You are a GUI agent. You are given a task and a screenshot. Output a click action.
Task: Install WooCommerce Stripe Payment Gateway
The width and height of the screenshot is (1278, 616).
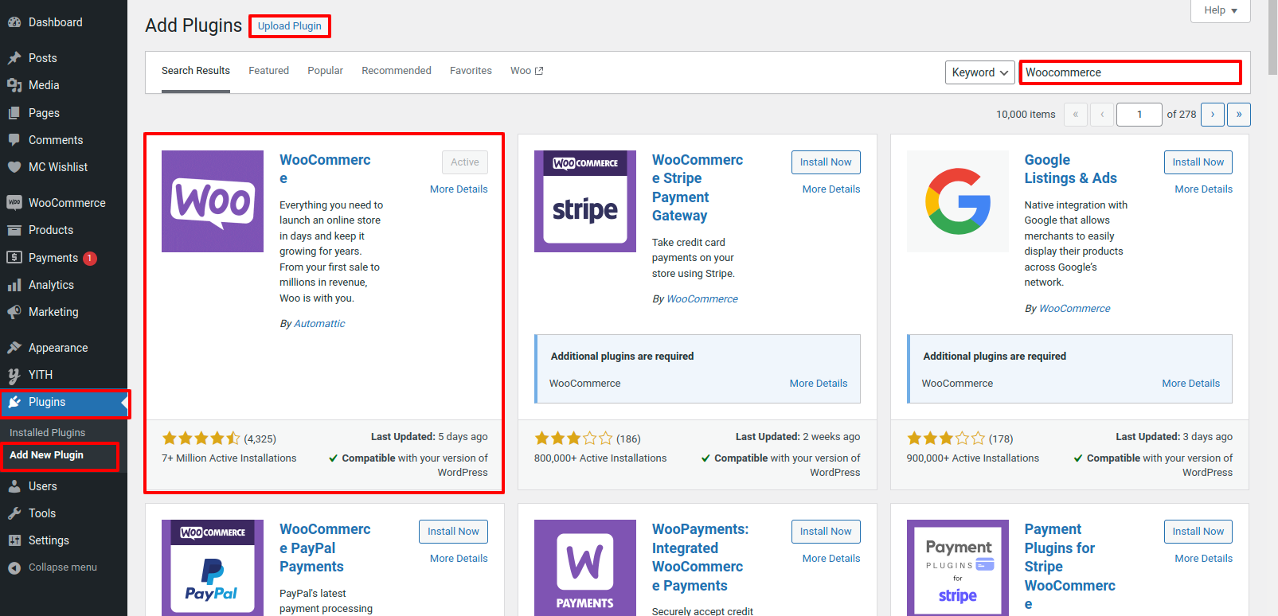pos(826,162)
